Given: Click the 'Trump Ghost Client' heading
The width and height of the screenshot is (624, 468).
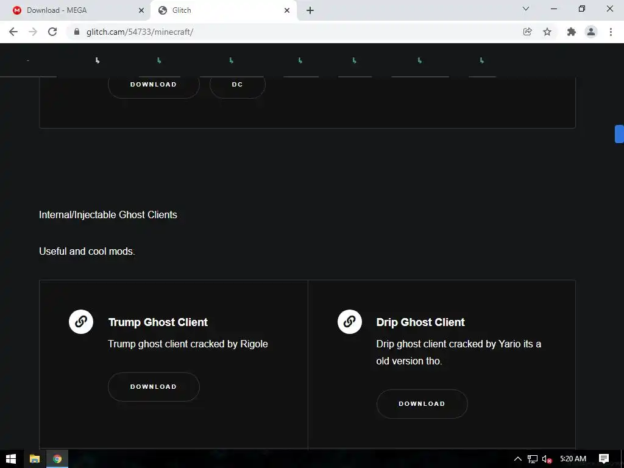Looking at the screenshot, I should click(158, 322).
